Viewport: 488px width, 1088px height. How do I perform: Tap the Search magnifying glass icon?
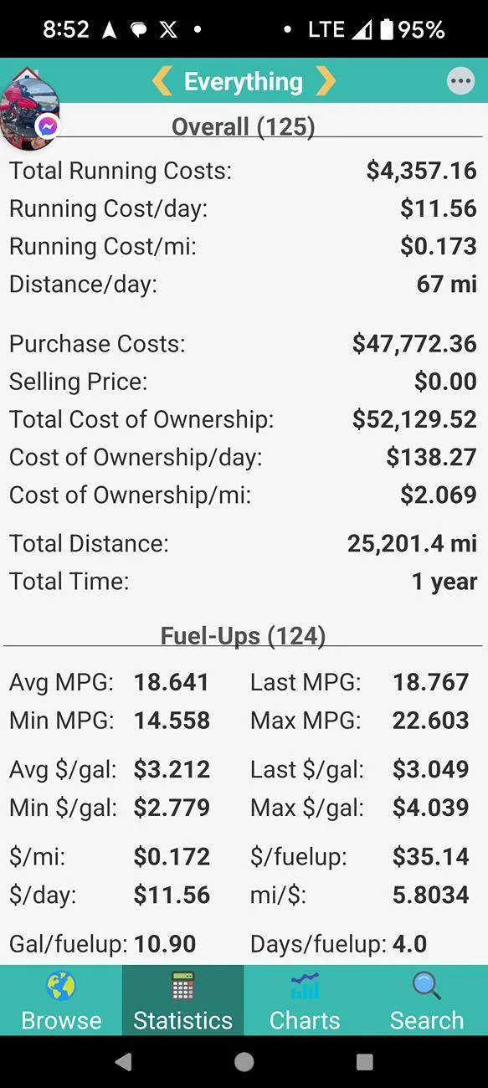pos(426,987)
